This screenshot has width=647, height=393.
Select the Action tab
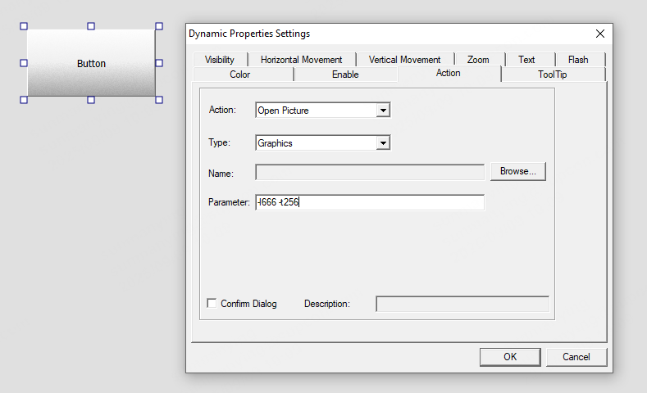pos(448,74)
